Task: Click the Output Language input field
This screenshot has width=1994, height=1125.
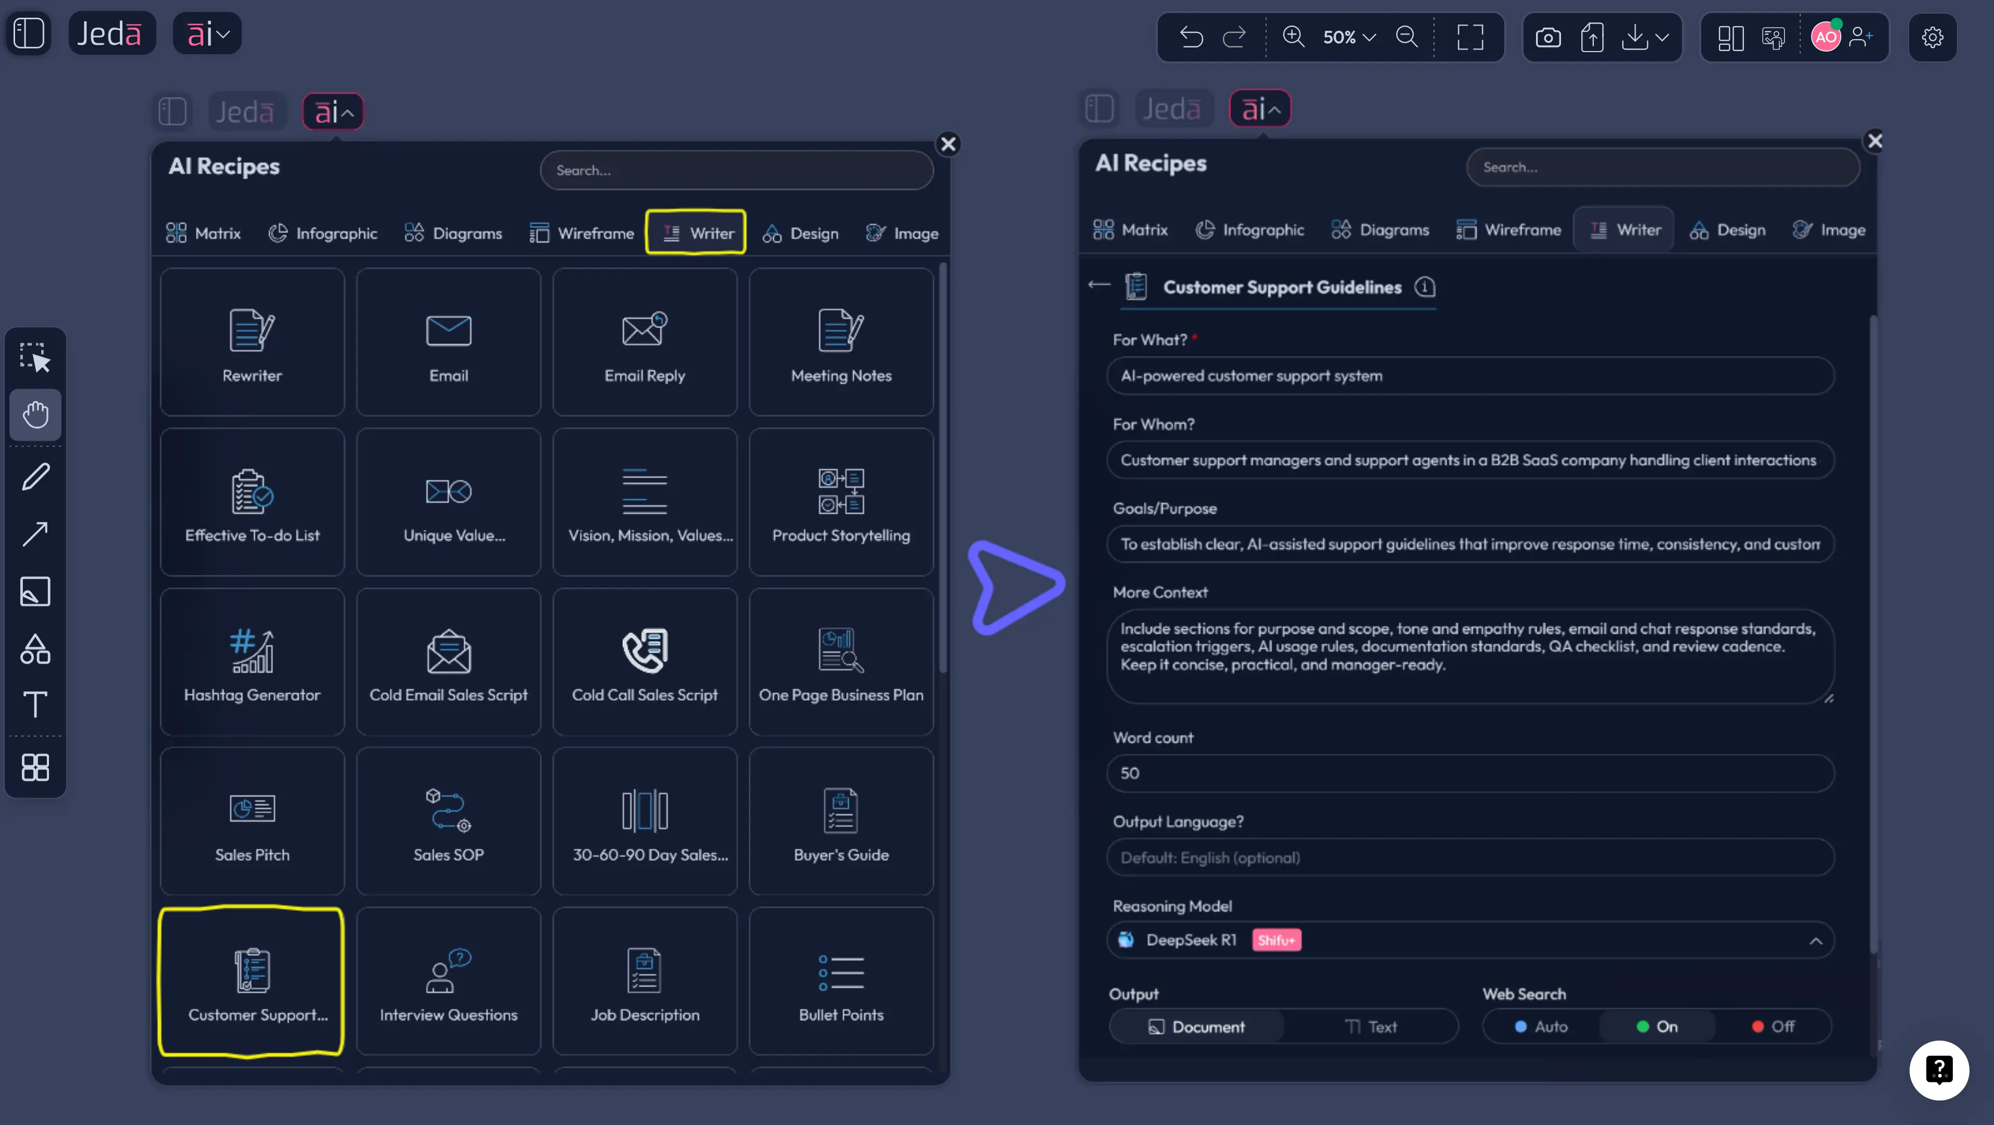Action: 1471,858
